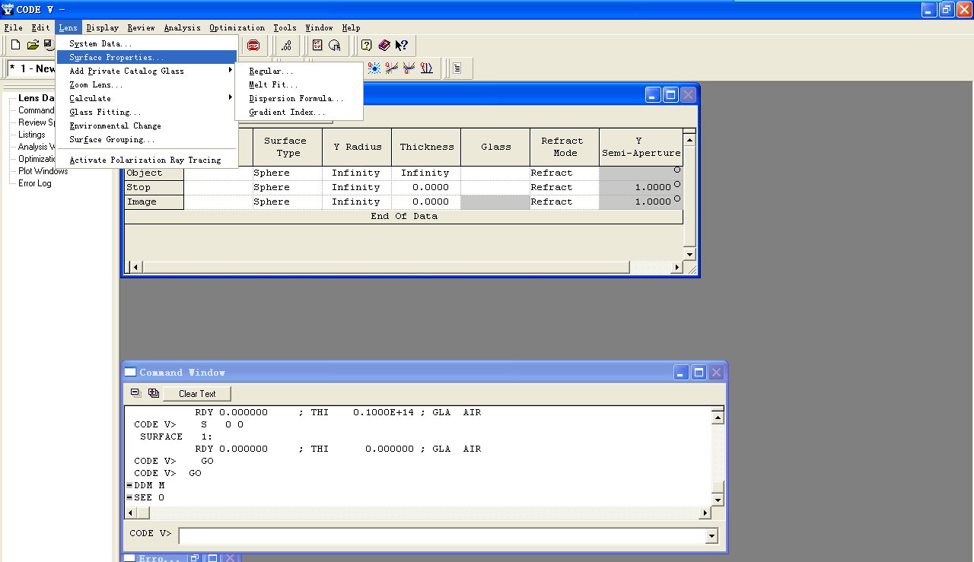Click lens data table horizontal scroll right arrow
The width and height of the screenshot is (974, 562).
click(677, 268)
